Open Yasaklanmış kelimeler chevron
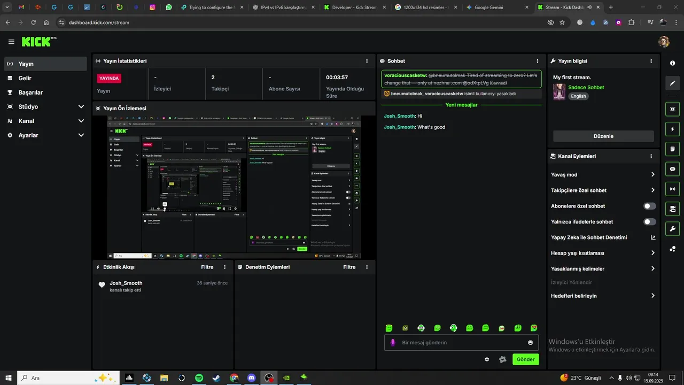This screenshot has height=385, width=684. [x=653, y=268]
